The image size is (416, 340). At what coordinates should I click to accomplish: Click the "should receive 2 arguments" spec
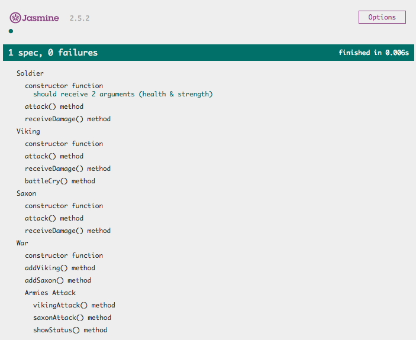[122, 94]
